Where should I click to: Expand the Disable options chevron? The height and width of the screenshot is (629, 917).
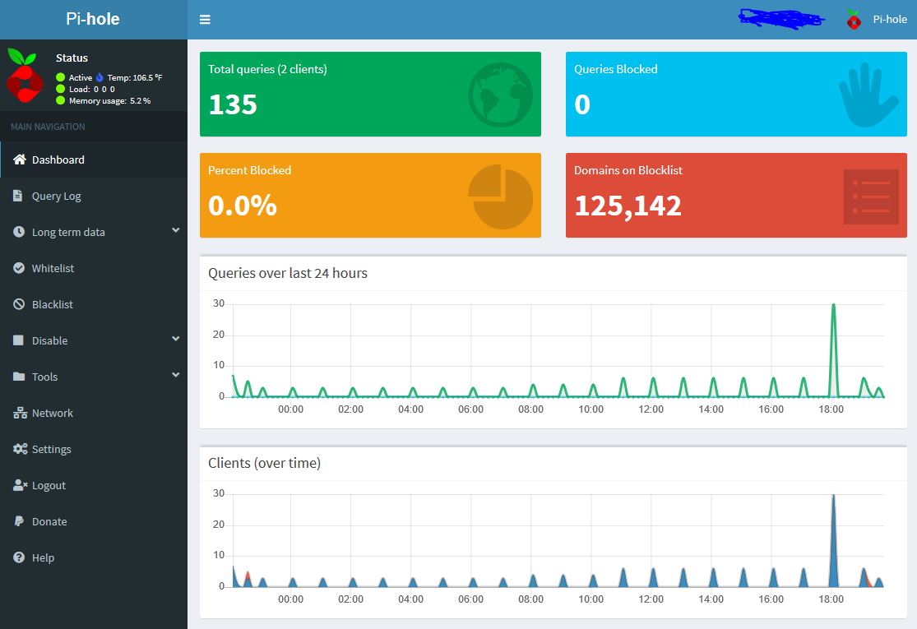coord(175,340)
